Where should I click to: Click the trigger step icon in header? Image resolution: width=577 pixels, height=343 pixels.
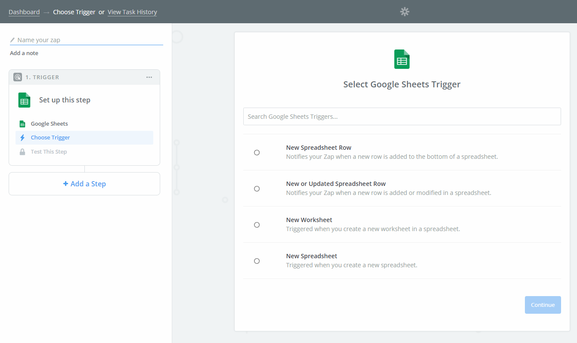tap(18, 77)
